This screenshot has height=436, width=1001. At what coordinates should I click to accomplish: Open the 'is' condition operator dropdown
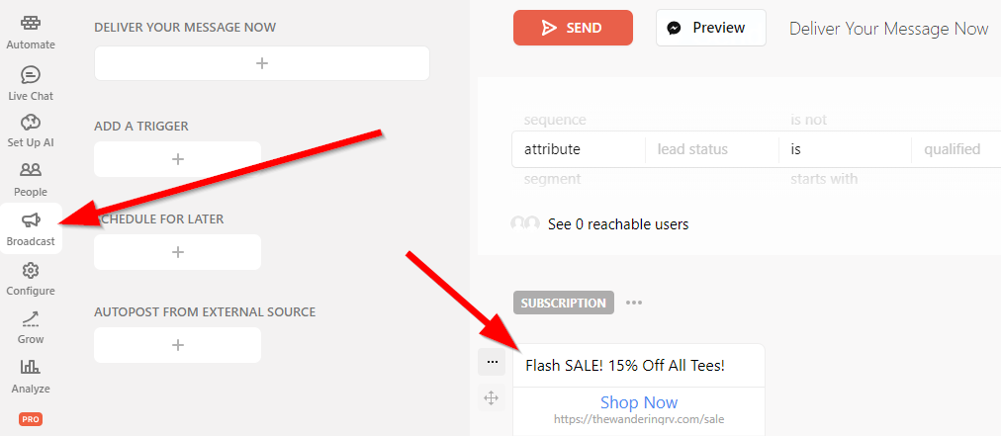(845, 149)
